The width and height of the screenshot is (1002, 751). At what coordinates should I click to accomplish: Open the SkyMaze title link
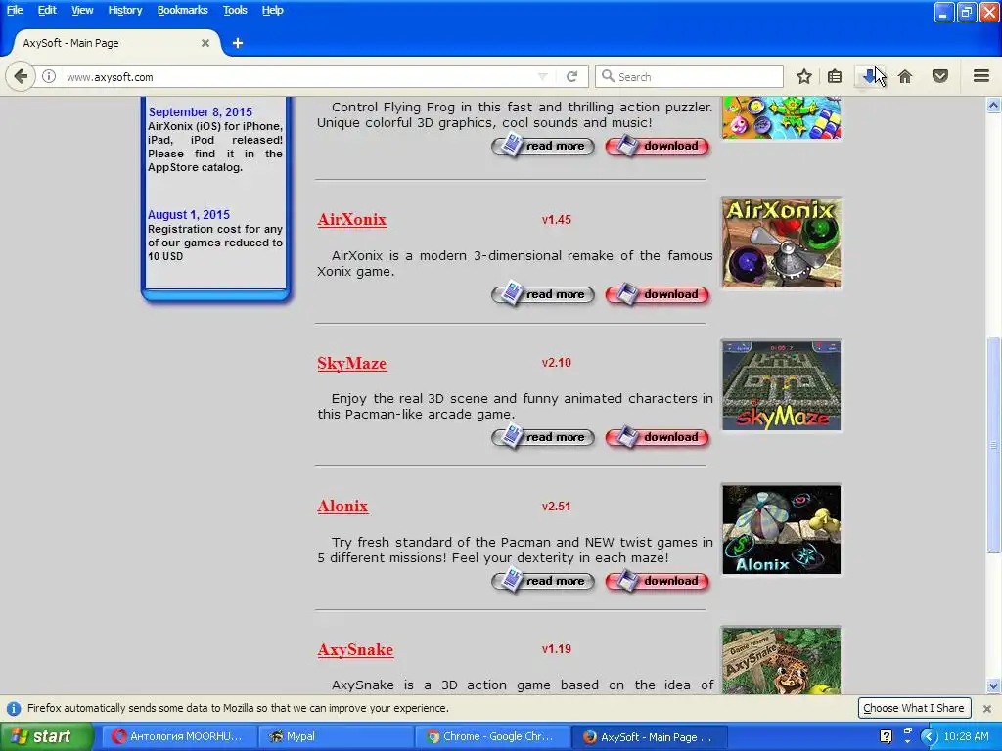click(352, 364)
